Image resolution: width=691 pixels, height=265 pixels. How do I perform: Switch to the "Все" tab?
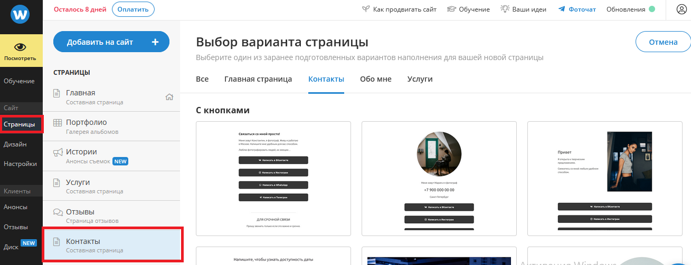[x=202, y=79]
